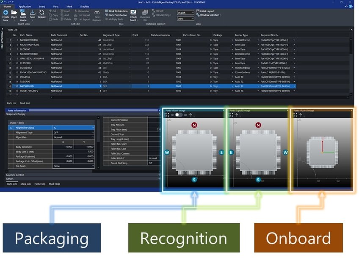
Task: Open the Mark Help tab
Action: (55, 184)
